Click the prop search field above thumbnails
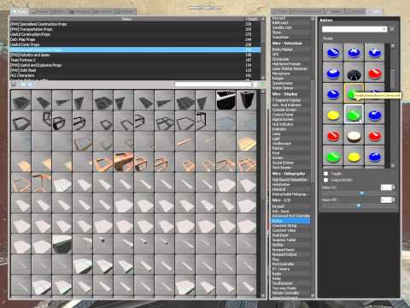410x308 pixels. pos(214,85)
